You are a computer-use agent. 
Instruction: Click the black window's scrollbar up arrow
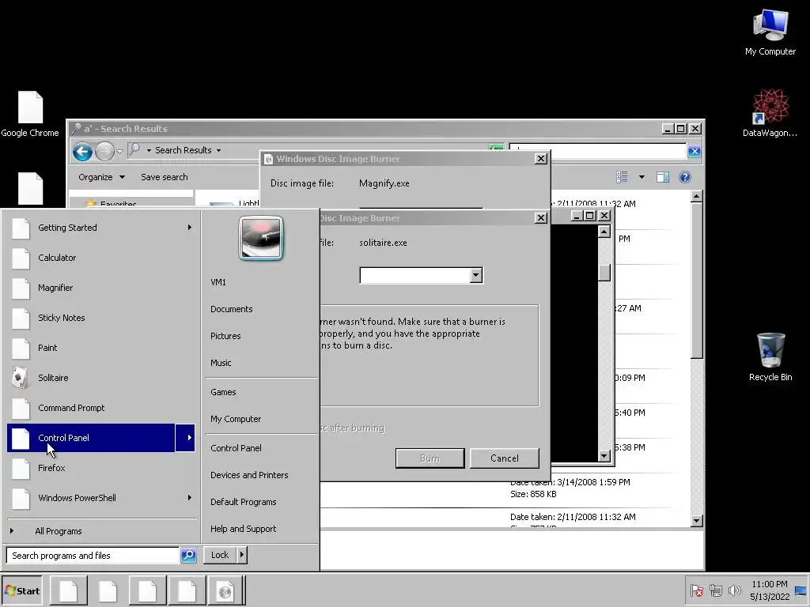click(604, 232)
